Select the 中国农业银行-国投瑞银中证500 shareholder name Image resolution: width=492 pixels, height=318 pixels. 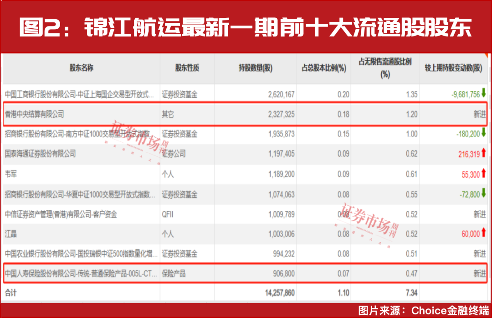(81, 254)
